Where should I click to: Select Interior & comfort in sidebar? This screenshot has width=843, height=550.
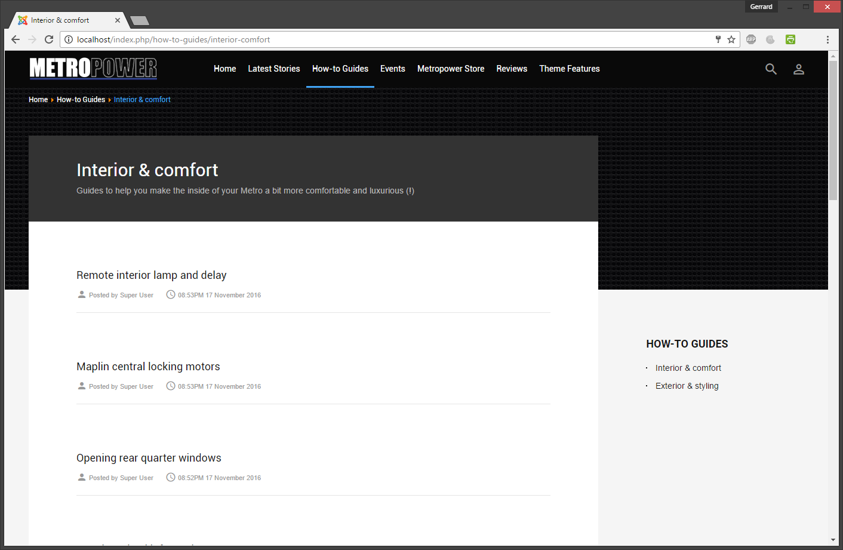pyautogui.click(x=688, y=368)
